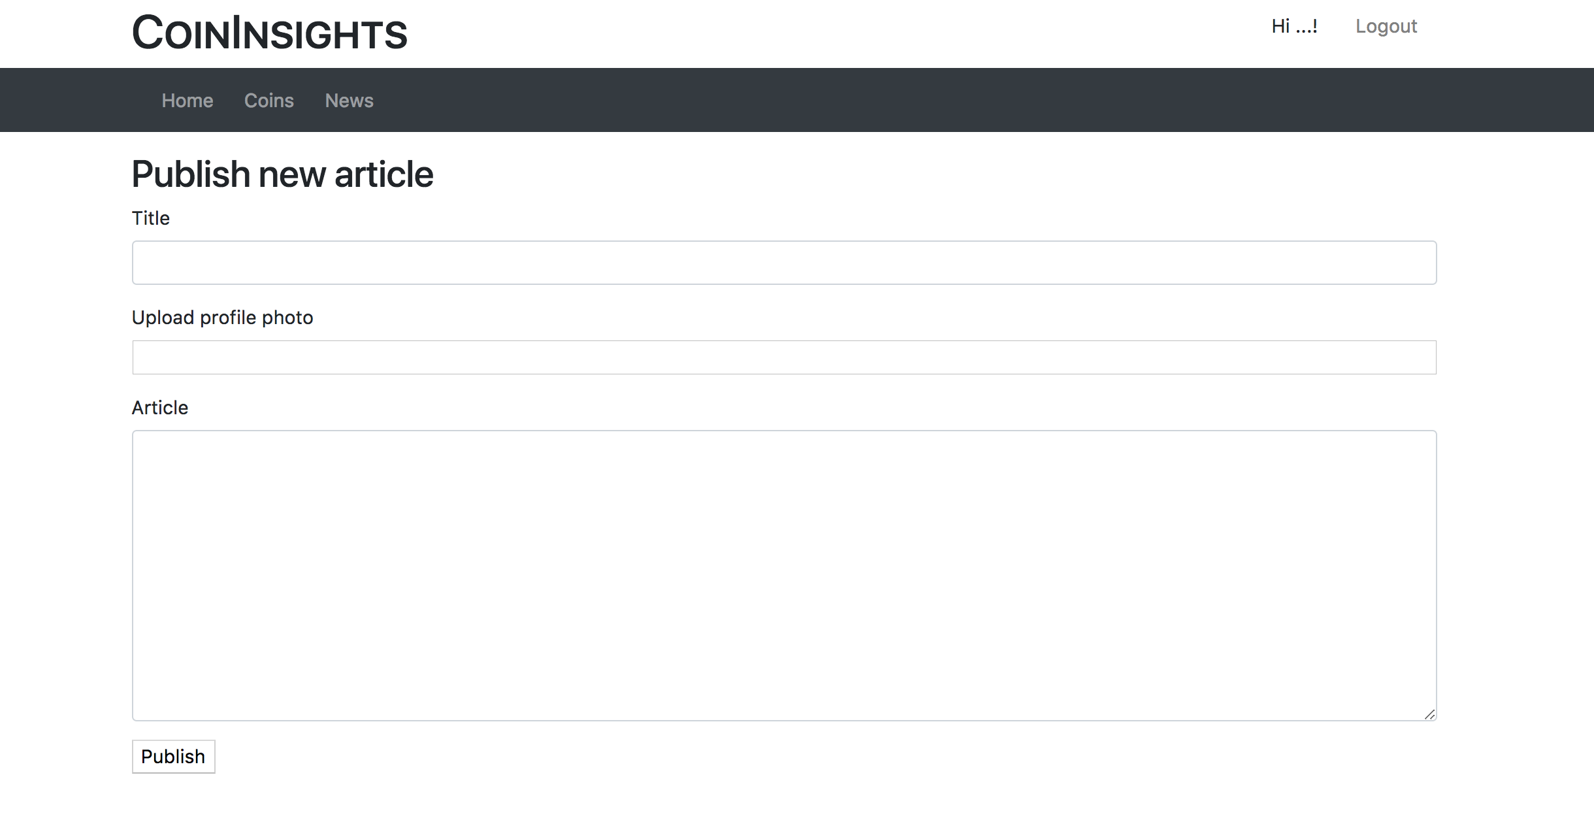
Task: Return to the homepage via the Home link
Action: [x=187, y=101]
